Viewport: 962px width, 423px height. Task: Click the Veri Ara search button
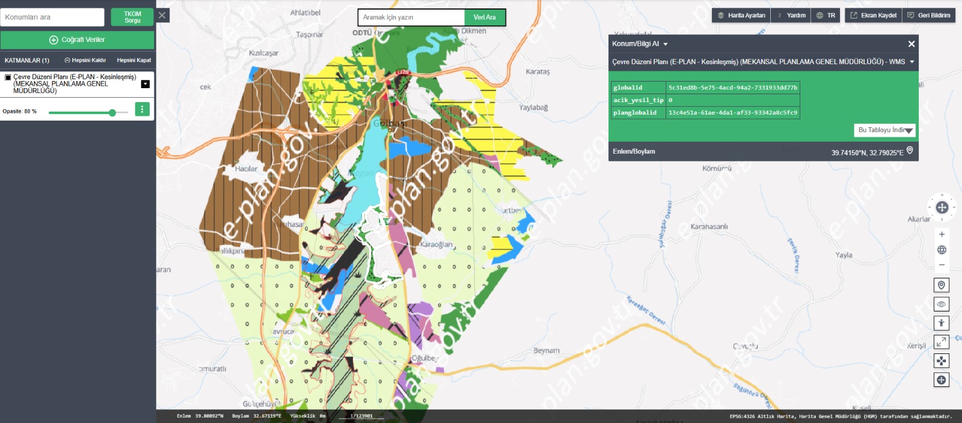(485, 17)
